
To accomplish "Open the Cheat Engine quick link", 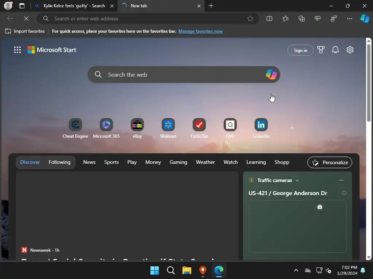I will (x=75, y=128).
